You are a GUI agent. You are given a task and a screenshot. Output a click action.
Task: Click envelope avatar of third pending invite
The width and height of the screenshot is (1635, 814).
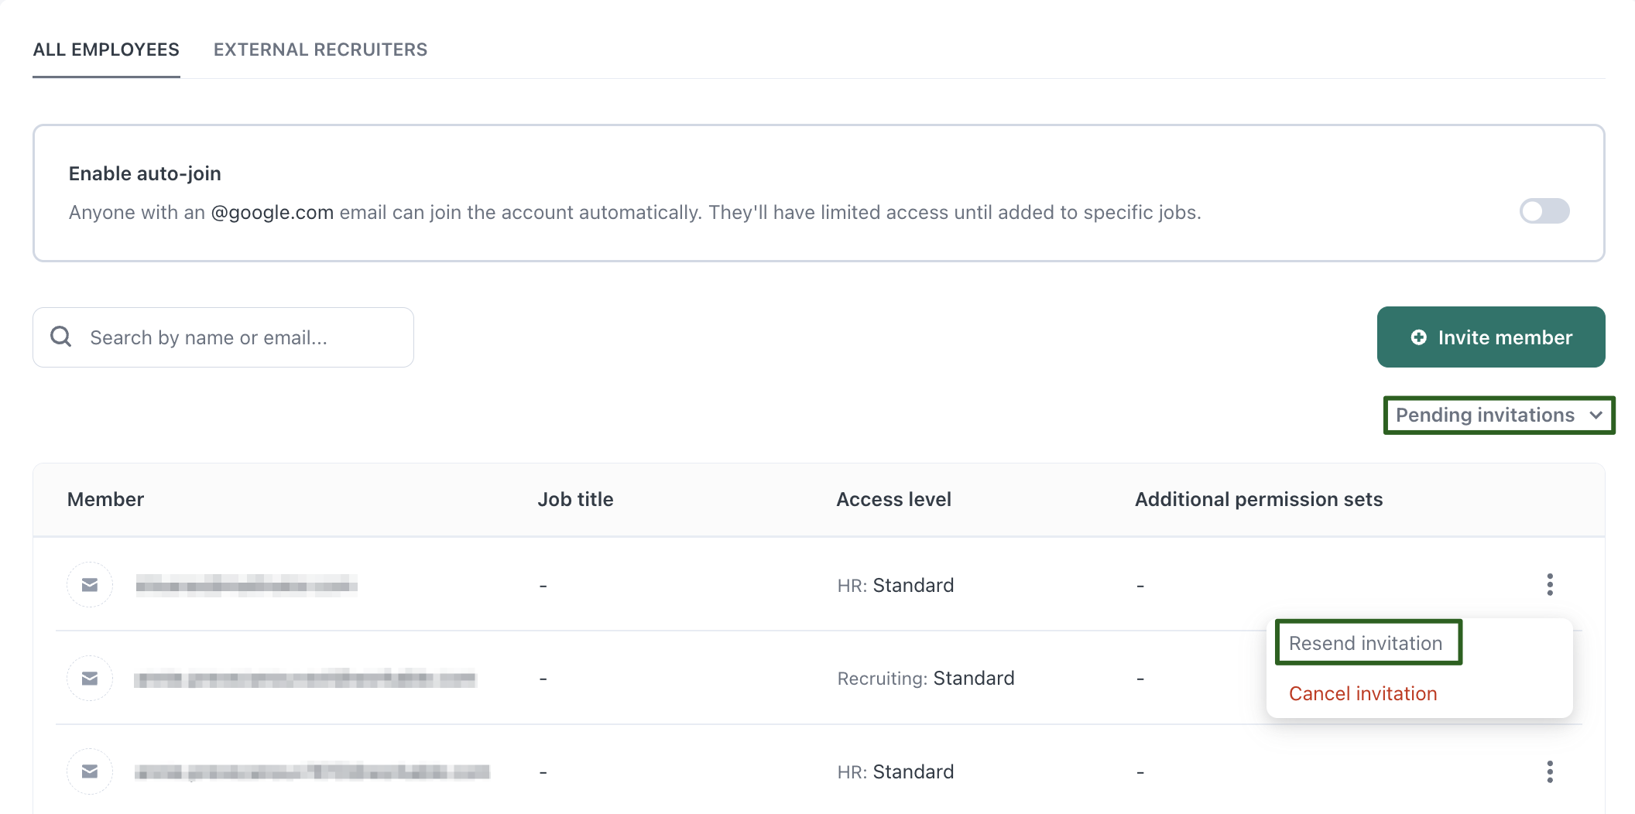tap(90, 771)
